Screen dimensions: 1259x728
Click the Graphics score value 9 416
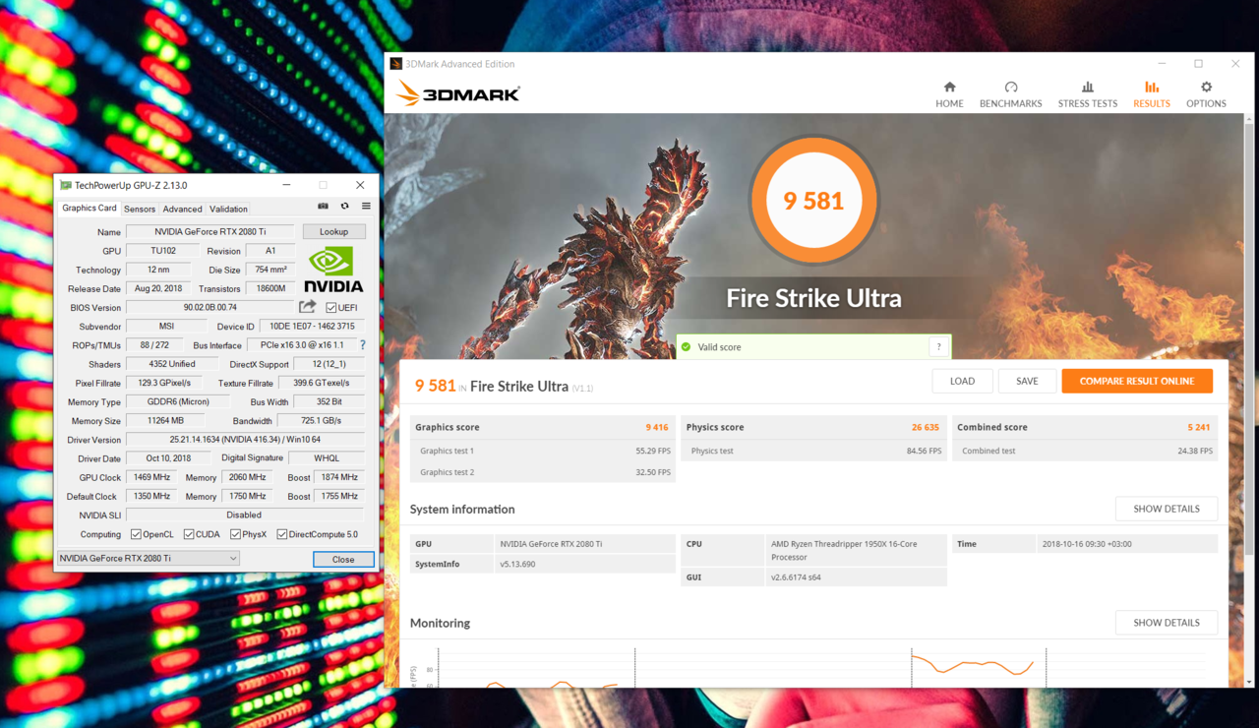click(x=657, y=427)
